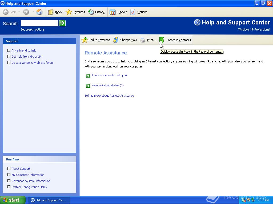
Task: Open System Configuration Utility link
Action: (x=29, y=187)
